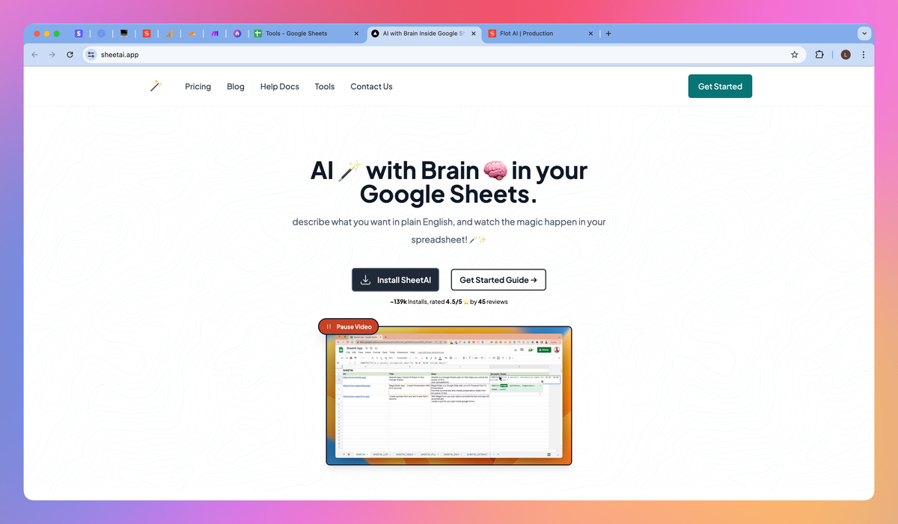Click the '~139k Installs, rated 4.5/5' text
The image size is (898, 524).
pyautogui.click(x=449, y=302)
